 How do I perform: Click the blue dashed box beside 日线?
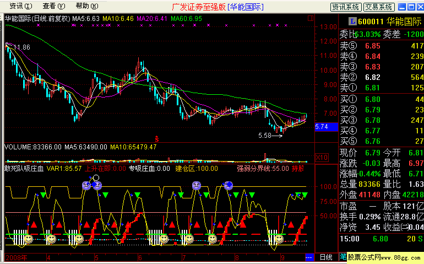click(x=309, y=257)
